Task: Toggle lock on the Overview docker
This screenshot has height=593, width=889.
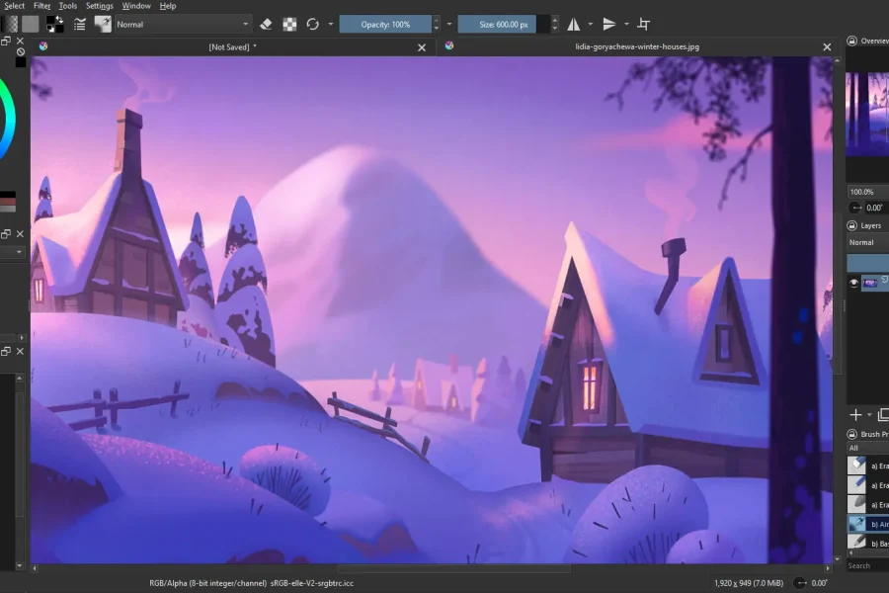Action: pos(851,42)
